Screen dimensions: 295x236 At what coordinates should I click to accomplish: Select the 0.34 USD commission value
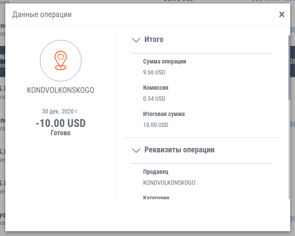154,99
